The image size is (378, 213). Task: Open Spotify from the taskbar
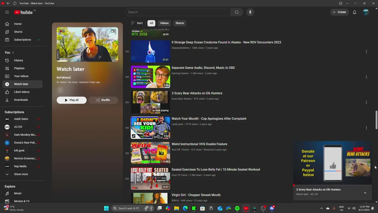click(x=237, y=208)
